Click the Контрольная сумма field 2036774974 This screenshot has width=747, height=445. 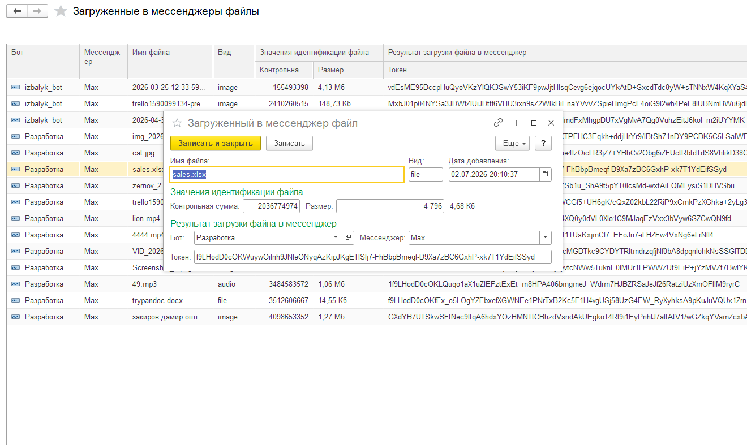tap(271, 206)
